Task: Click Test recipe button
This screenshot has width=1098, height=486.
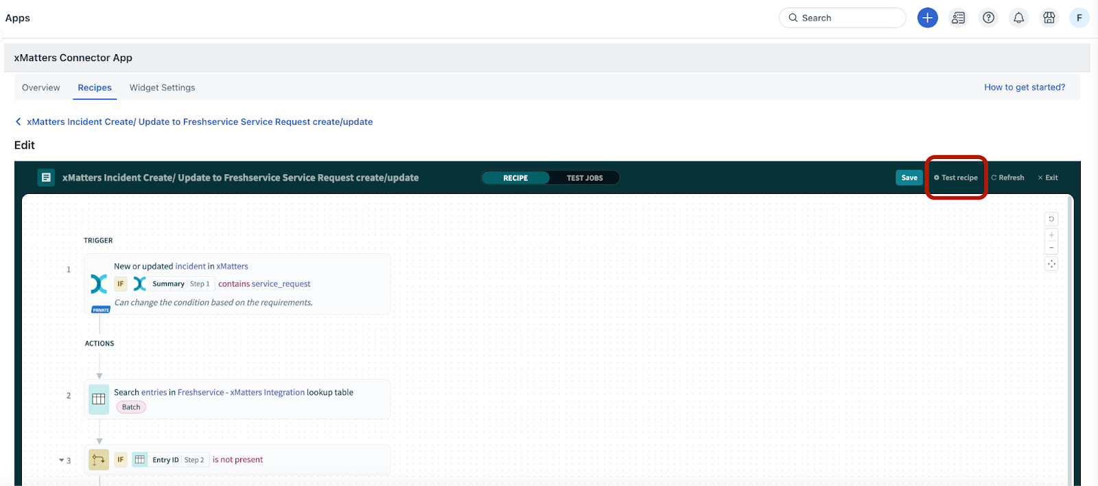Action: [x=956, y=178]
